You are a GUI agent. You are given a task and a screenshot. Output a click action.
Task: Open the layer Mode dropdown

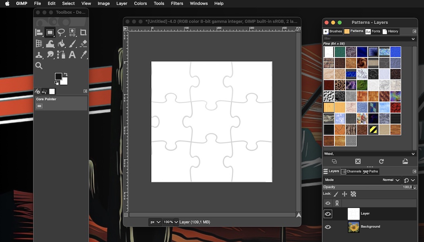[x=391, y=180]
